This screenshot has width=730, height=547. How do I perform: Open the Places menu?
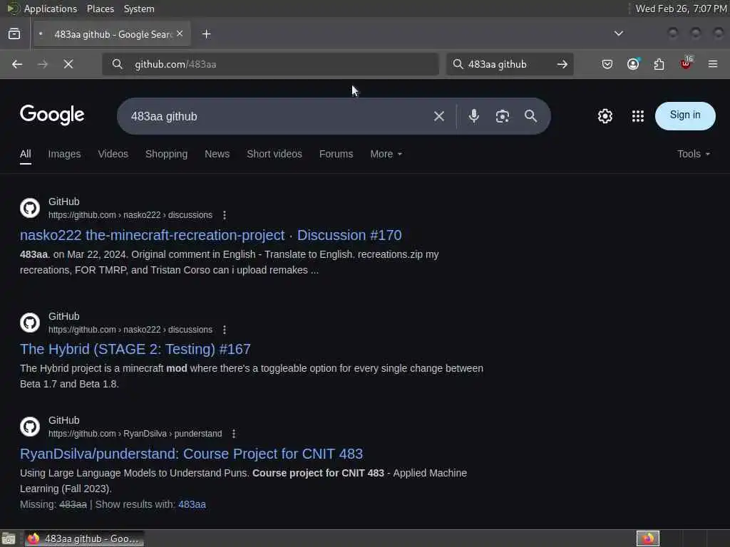(100, 9)
